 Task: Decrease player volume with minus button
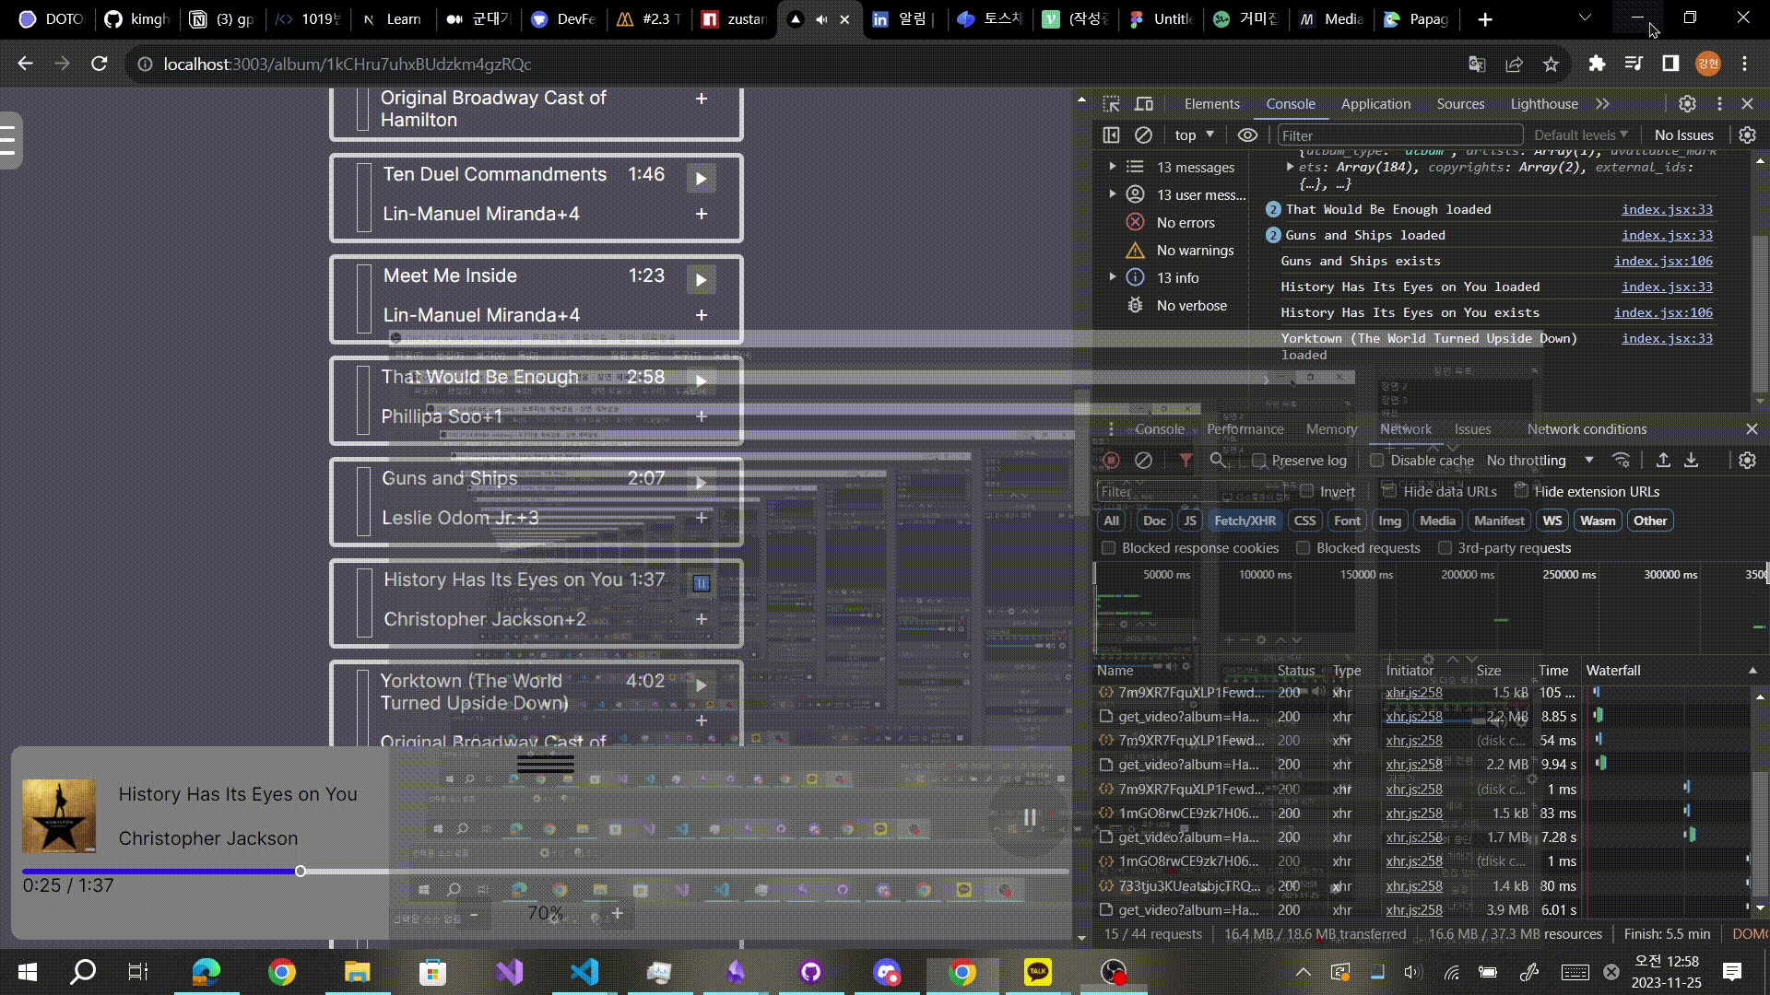[474, 914]
